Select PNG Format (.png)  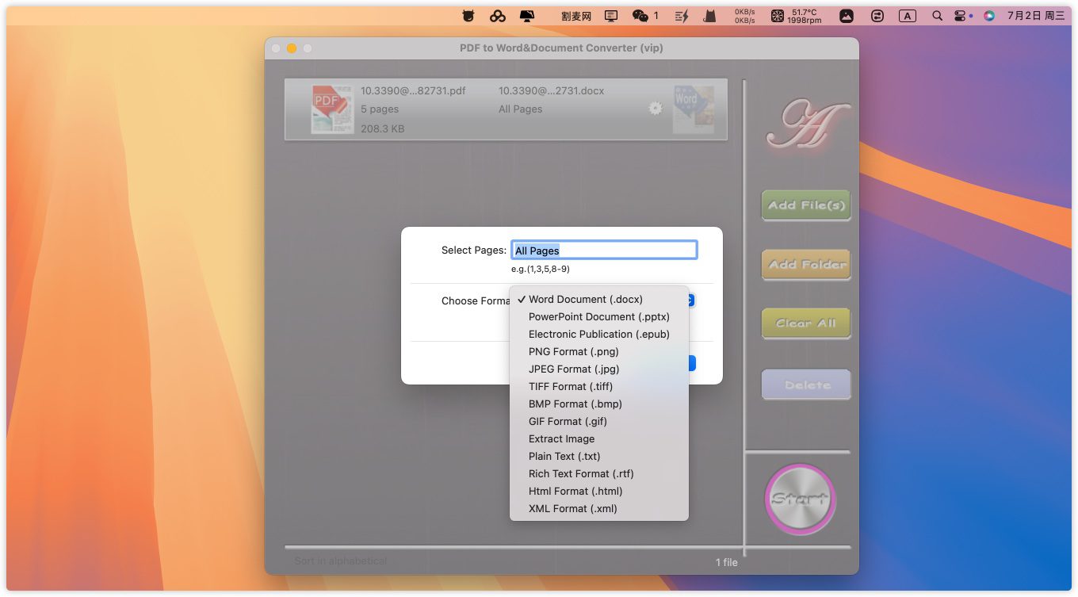(599, 352)
